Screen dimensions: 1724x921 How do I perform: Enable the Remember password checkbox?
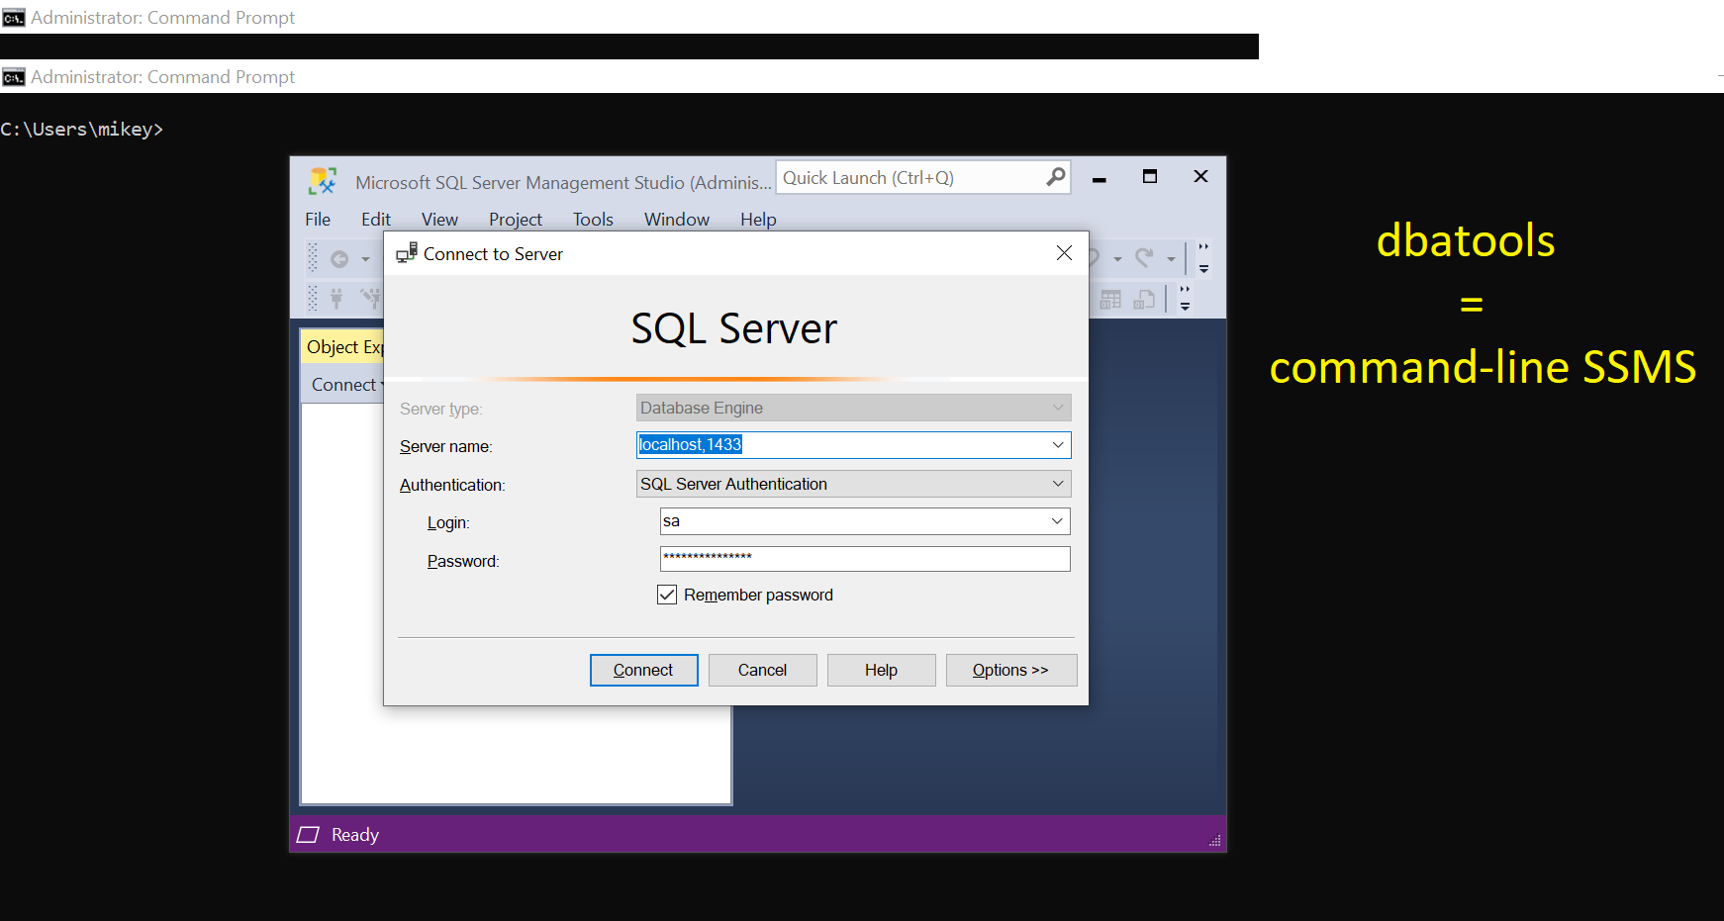pyautogui.click(x=667, y=594)
